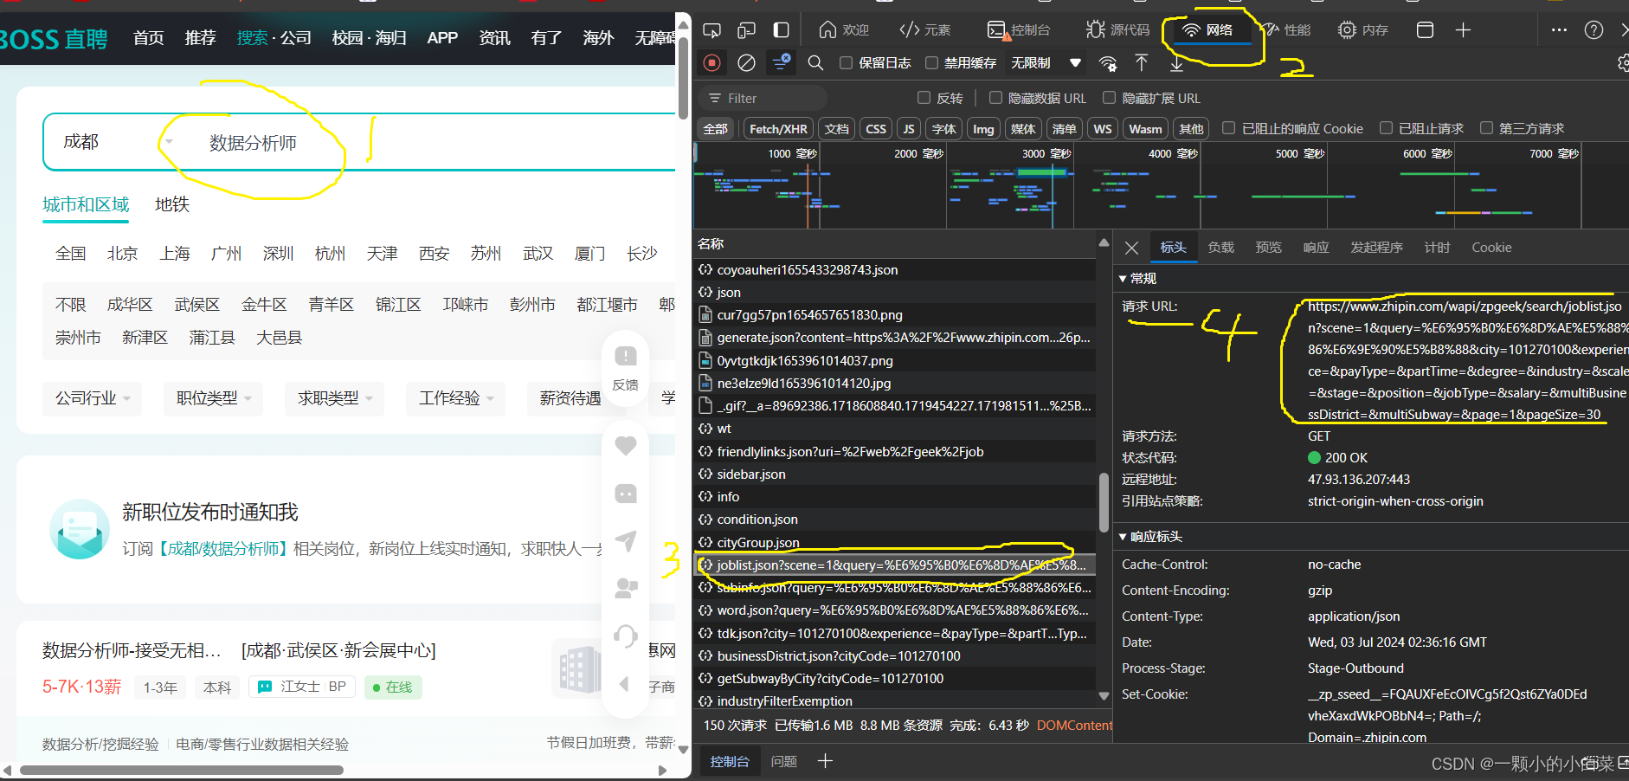Open the 数据分析师-接受无相 job title
This screenshot has width=1629, height=781.
tap(132, 650)
